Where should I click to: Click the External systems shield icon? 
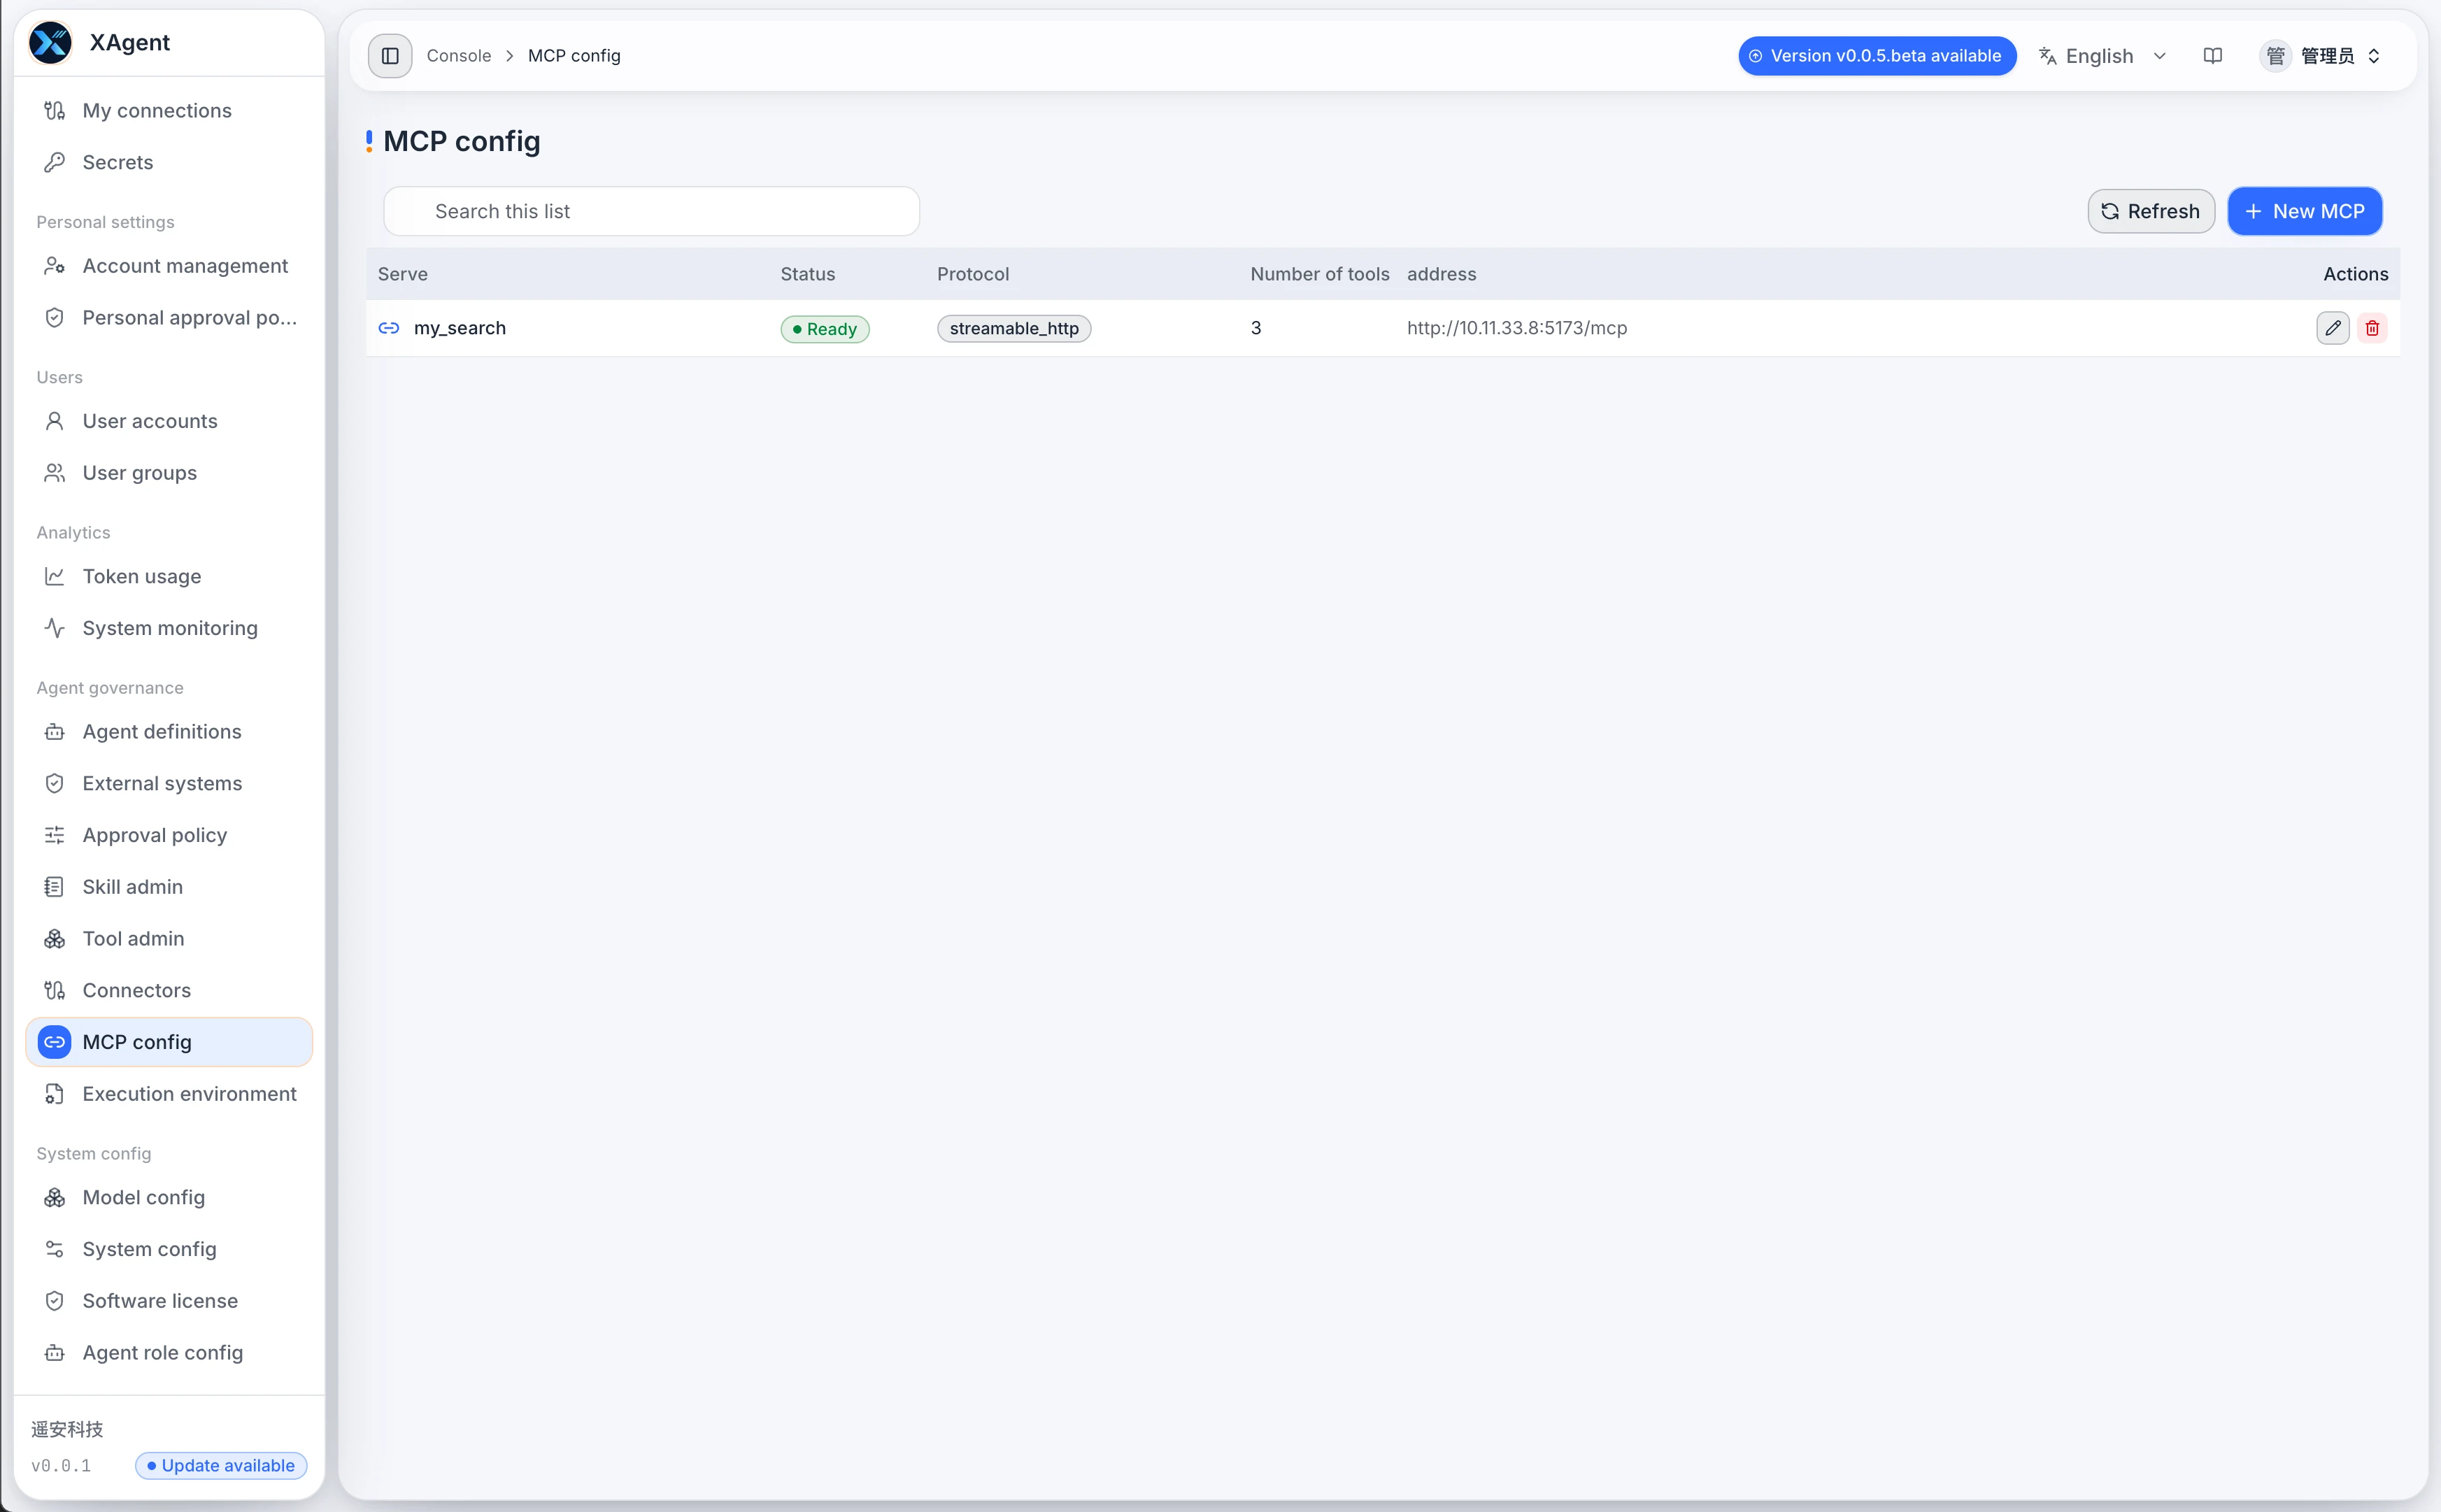pos(55,783)
